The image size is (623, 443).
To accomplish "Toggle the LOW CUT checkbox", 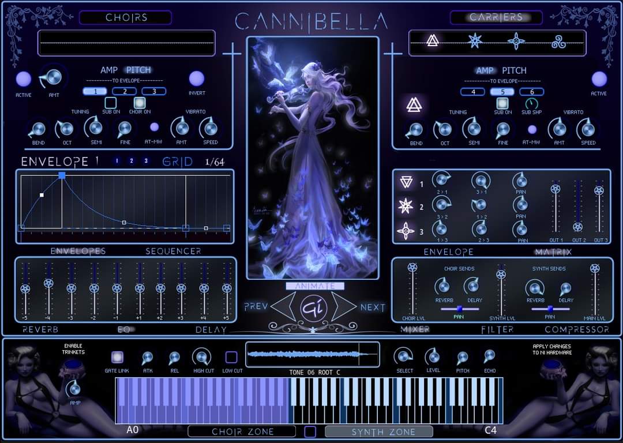I will click(x=231, y=357).
